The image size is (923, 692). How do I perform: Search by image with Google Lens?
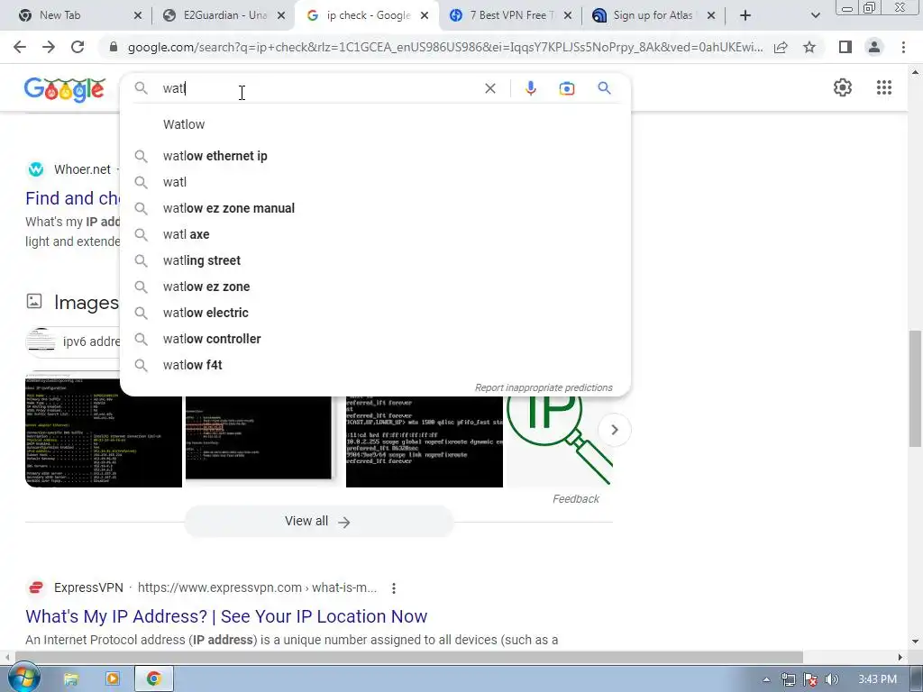[566, 88]
